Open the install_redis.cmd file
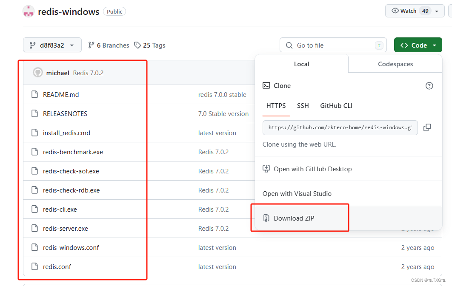 click(66, 133)
